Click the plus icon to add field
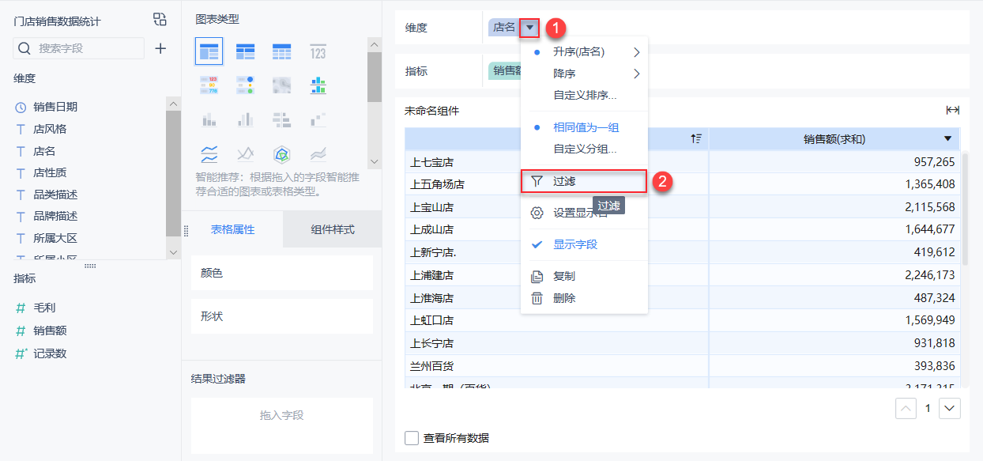 [x=160, y=48]
